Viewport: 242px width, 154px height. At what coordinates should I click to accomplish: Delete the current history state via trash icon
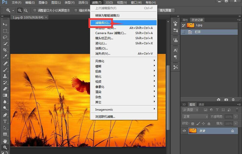[x=233, y=100]
